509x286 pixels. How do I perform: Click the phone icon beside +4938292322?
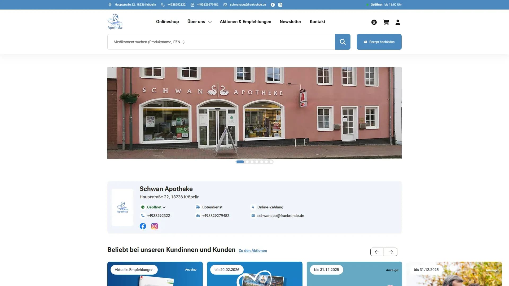pos(143,216)
